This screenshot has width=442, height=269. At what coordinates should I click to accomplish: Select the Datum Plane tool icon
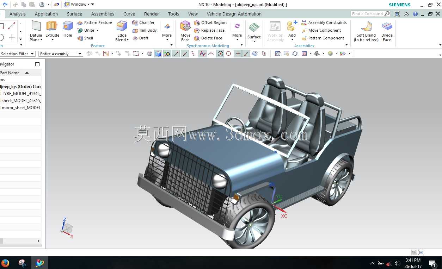click(x=36, y=26)
